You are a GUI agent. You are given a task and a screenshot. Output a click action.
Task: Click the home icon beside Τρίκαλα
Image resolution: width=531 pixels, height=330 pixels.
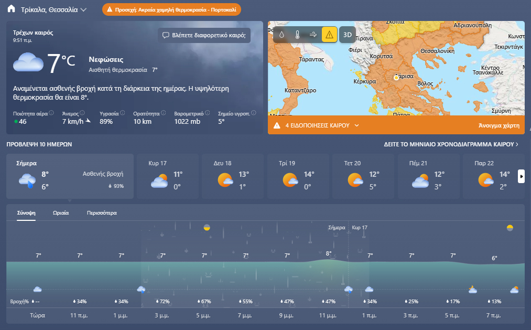click(12, 9)
